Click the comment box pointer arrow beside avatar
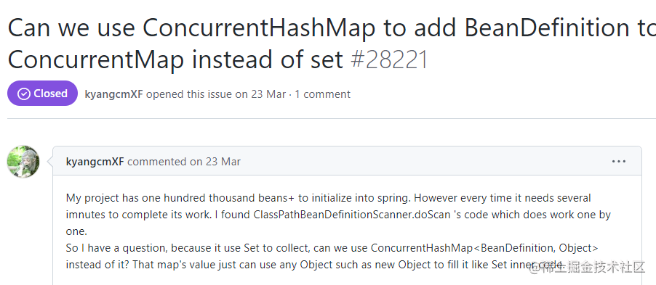Viewport: 656px width, 285px height. point(49,161)
